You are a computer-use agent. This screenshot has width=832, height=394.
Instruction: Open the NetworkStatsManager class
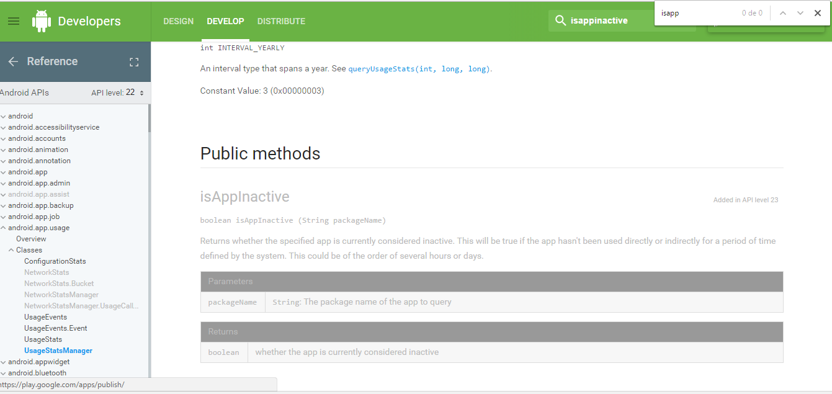[x=61, y=295]
